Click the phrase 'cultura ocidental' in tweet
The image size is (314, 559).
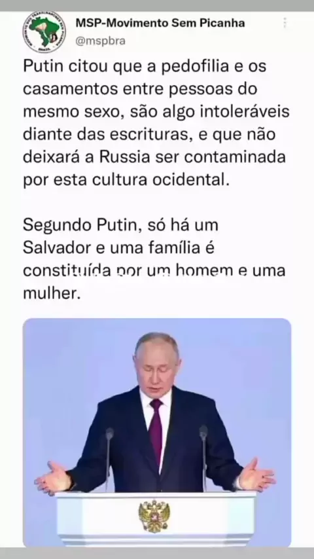pos(159,180)
